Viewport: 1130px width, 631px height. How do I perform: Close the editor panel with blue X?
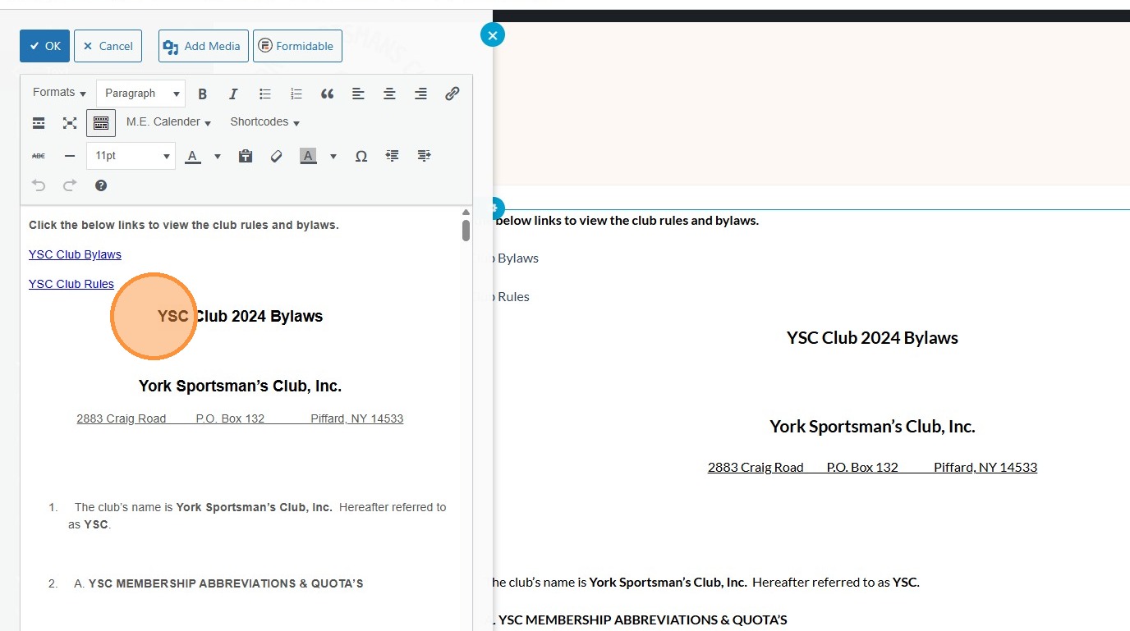click(x=492, y=34)
